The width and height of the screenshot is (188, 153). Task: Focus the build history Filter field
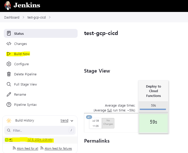[x=40, y=130]
